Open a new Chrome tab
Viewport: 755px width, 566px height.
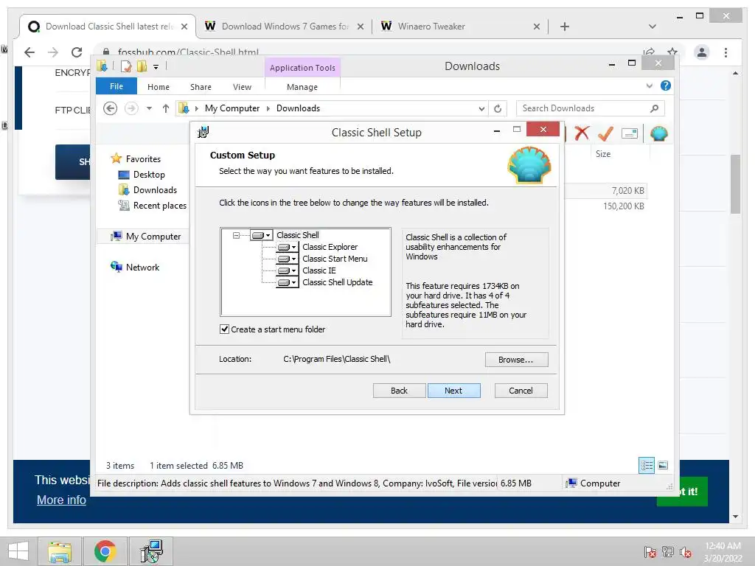point(565,27)
